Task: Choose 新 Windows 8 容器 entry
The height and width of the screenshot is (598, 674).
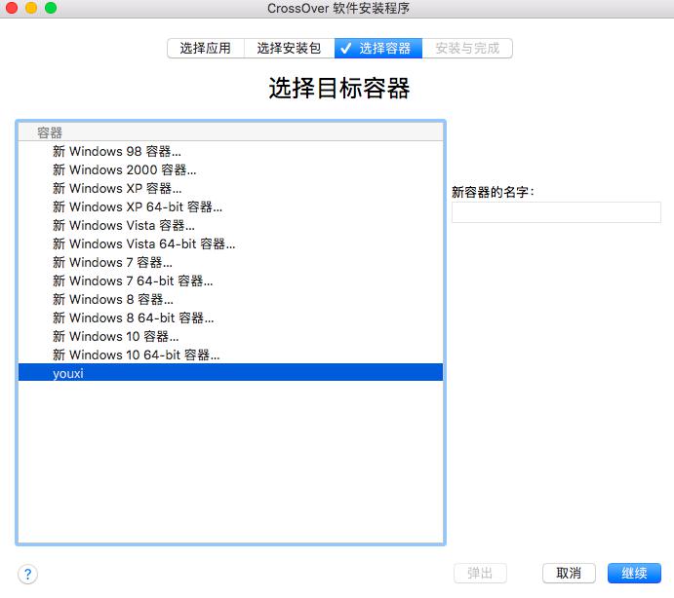Action: pyautogui.click(x=230, y=299)
